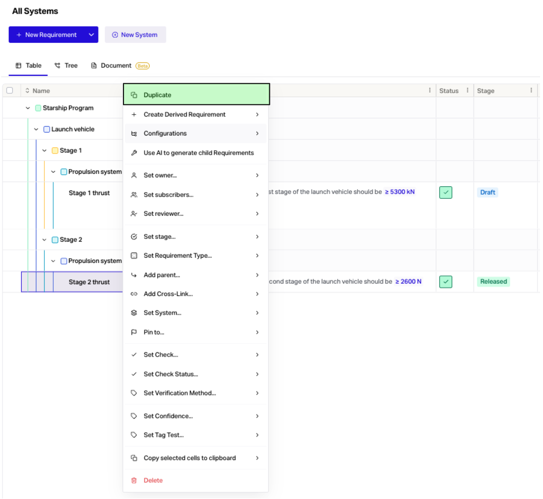This screenshot has height=499, width=543.
Task: Click the wrench icon for AI generation
Action: click(x=134, y=153)
